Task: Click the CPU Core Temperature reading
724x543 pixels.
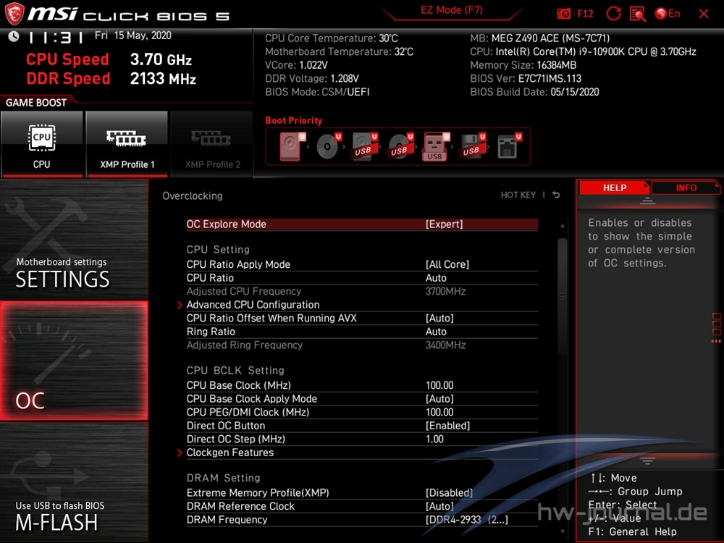Action: pyautogui.click(x=331, y=38)
